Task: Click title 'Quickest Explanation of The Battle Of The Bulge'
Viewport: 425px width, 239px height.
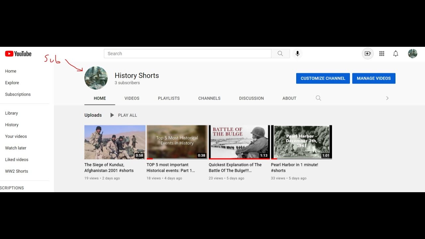Action: [x=235, y=168]
